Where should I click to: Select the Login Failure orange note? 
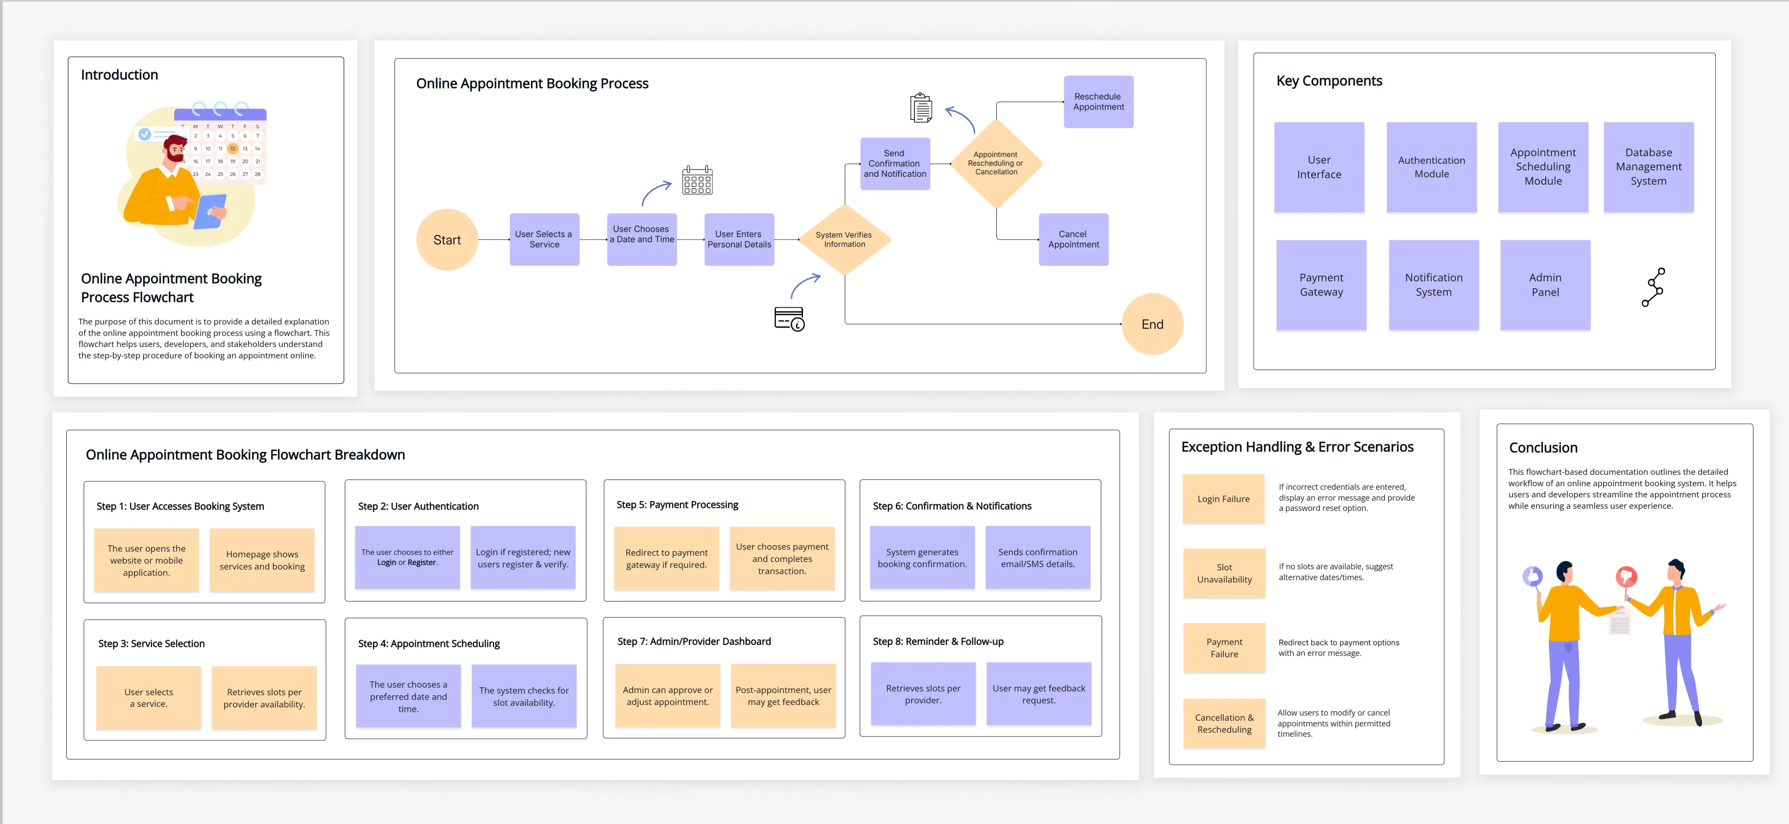[x=1223, y=498]
